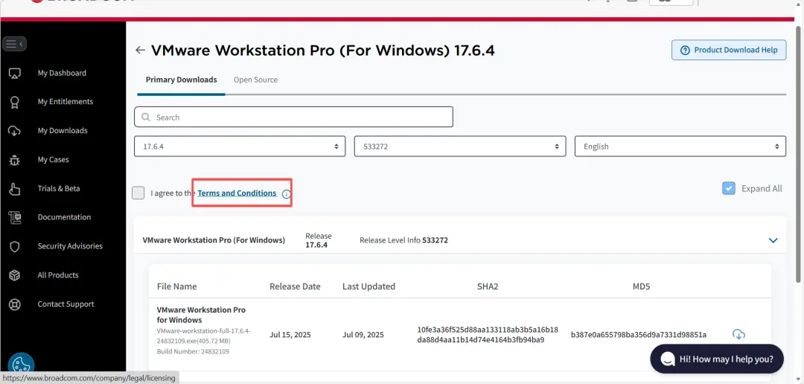Image resolution: width=804 pixels, height=384 pixels.
Task: Open the English language dropdown
Action: [x=680, y=146]
